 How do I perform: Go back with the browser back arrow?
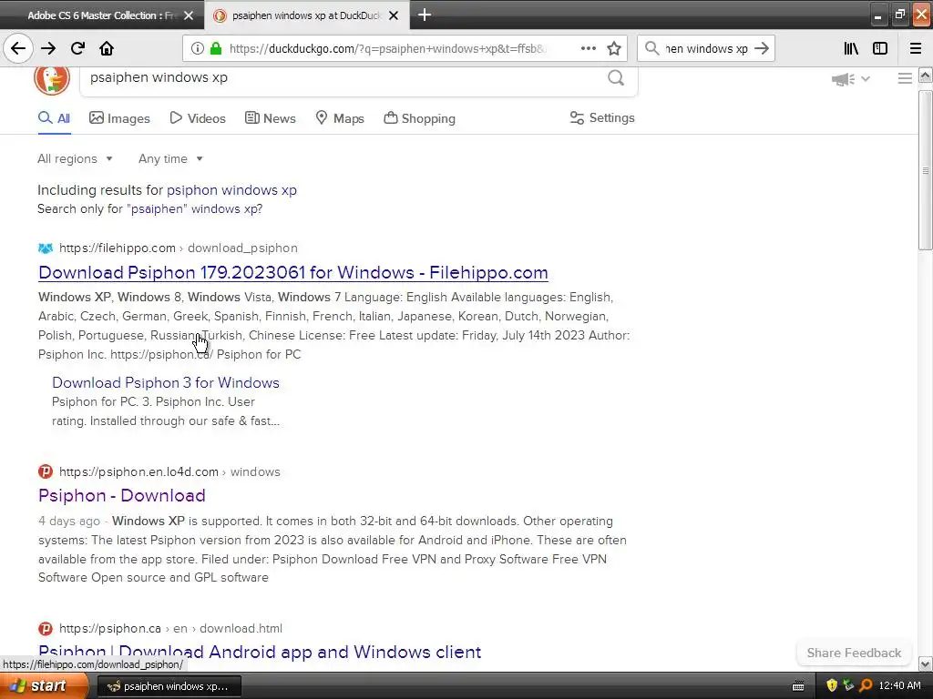coord(18,48)
